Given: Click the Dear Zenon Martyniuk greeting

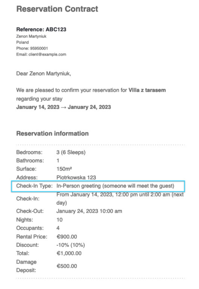Looking at the screenshot, I should [x=44, y=73].
